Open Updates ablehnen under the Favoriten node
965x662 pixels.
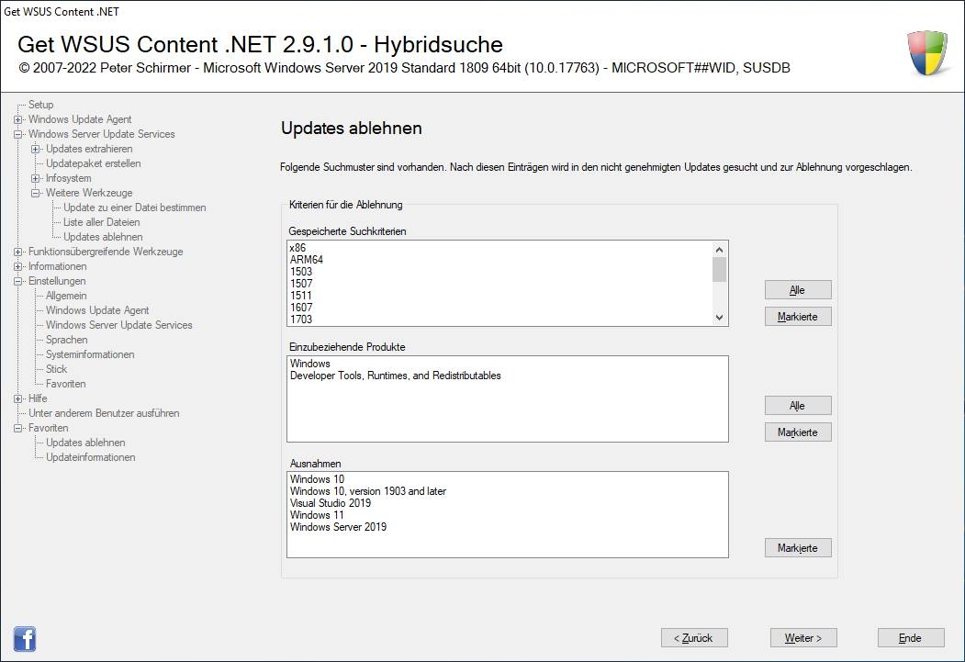coord(84,443)
